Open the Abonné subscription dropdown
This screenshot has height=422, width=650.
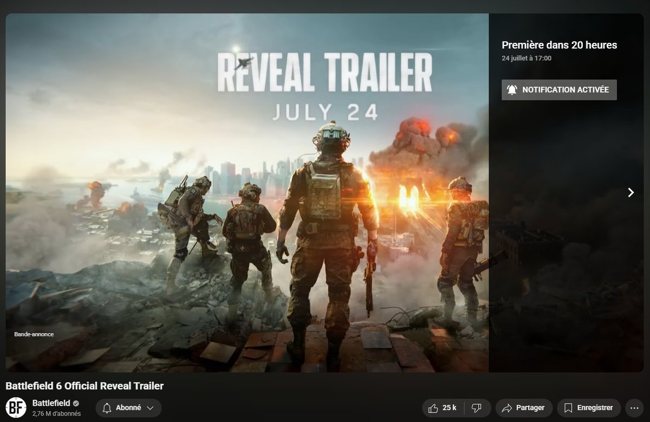point(128,408)
